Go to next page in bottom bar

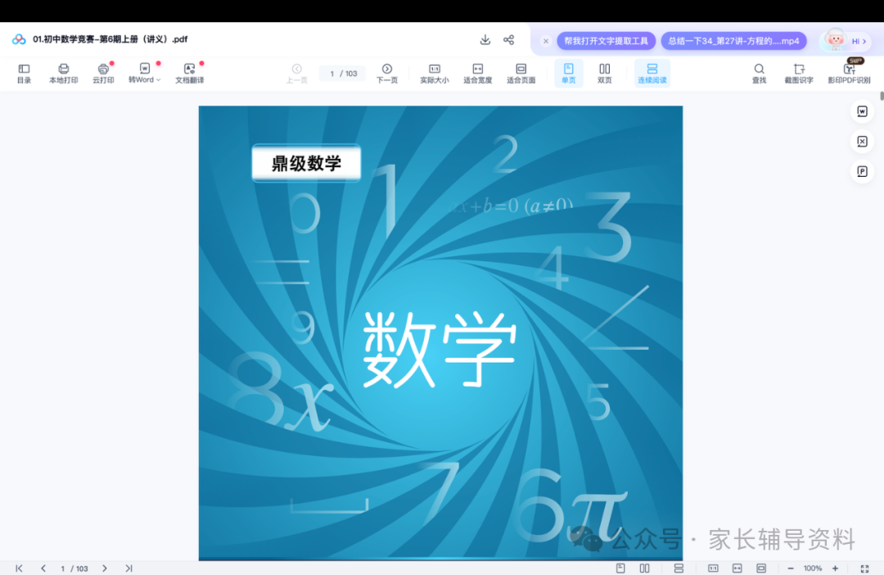tap(104, 568)
